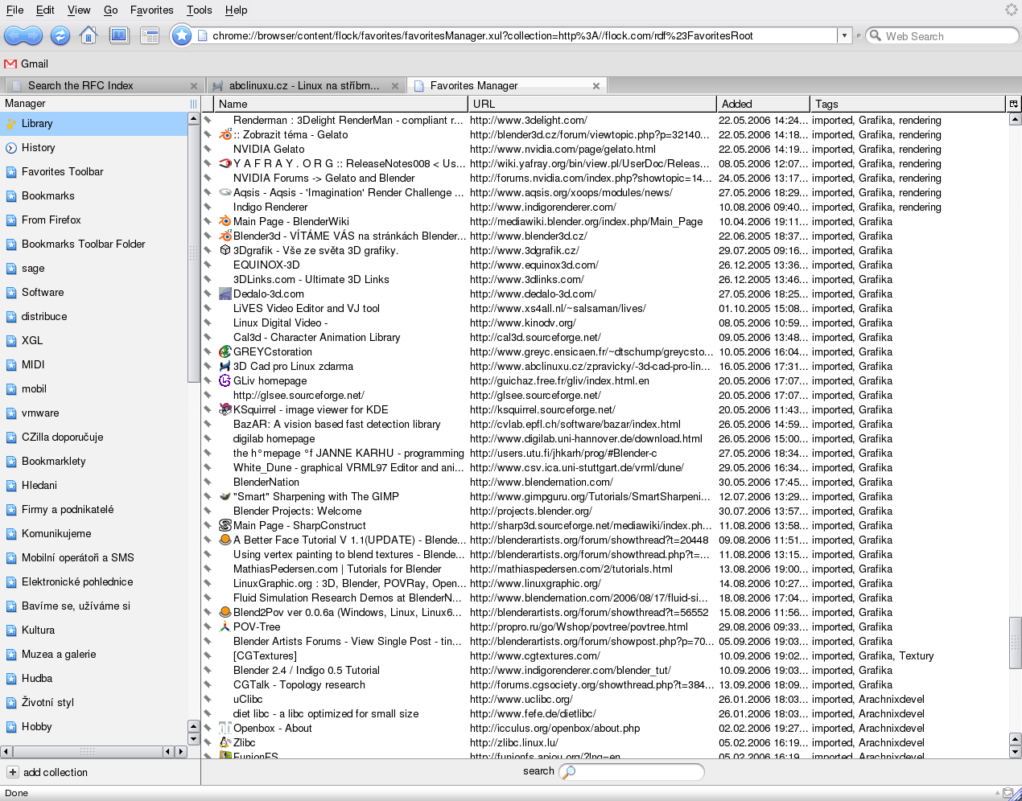1022x801 pixels.
Task: Click the Web Search magnifier icon
Action: coord(875,36)
